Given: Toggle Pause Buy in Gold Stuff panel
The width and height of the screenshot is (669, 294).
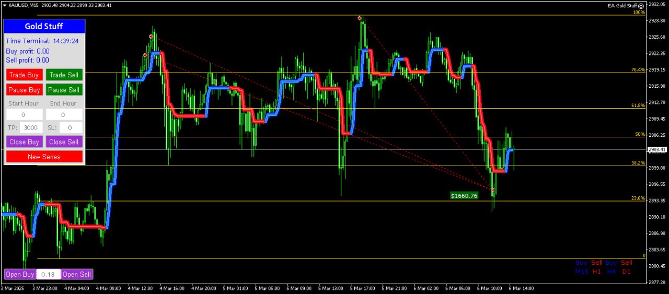Looking at the screenshot, I should point(24,90).
